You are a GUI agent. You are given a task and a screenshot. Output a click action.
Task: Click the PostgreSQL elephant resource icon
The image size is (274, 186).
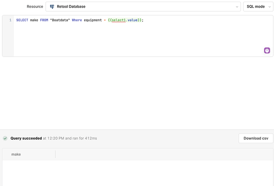(52, 7)
